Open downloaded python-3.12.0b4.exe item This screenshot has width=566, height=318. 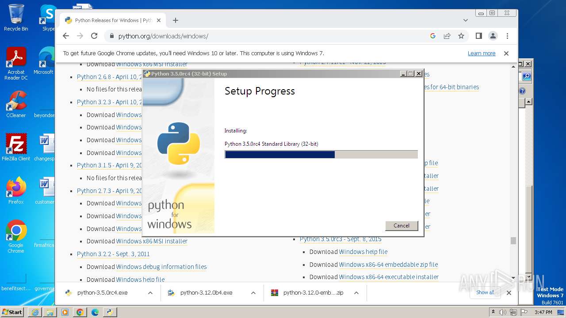pos(206,293)
